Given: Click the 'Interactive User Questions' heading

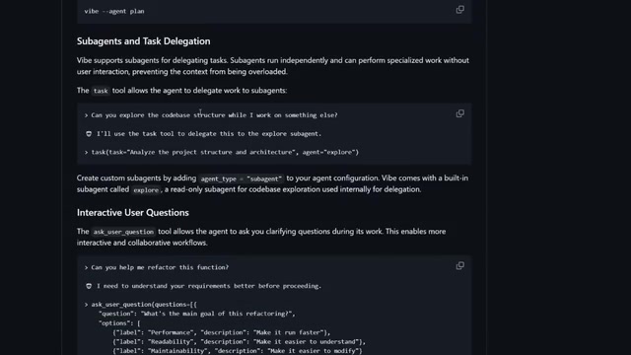Looking at the screenshot, I should 133,213.
